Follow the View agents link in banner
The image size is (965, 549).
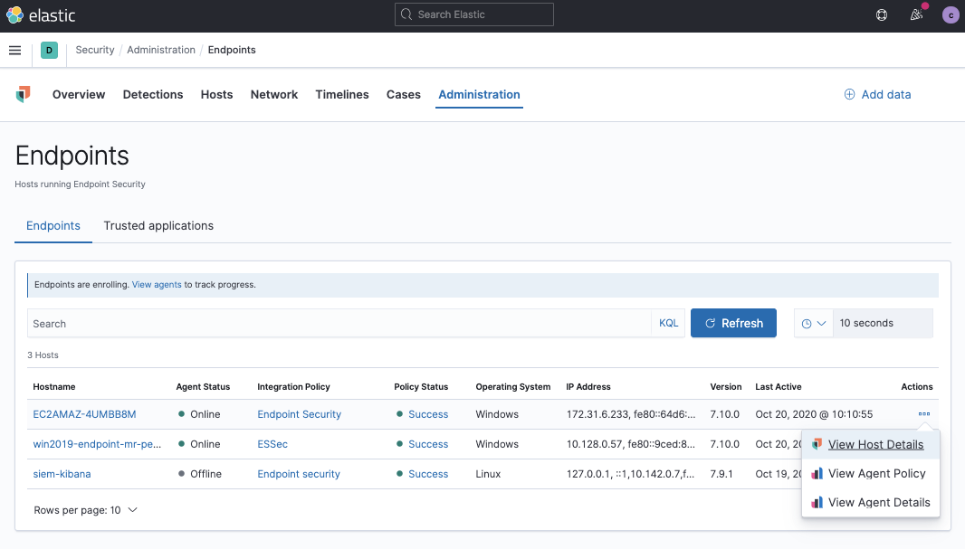[155, 284]
